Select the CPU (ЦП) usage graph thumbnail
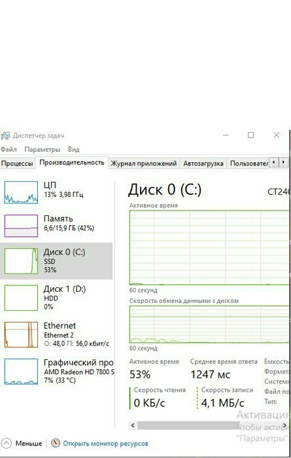This screenshot has width=291, height=458. 21,192
